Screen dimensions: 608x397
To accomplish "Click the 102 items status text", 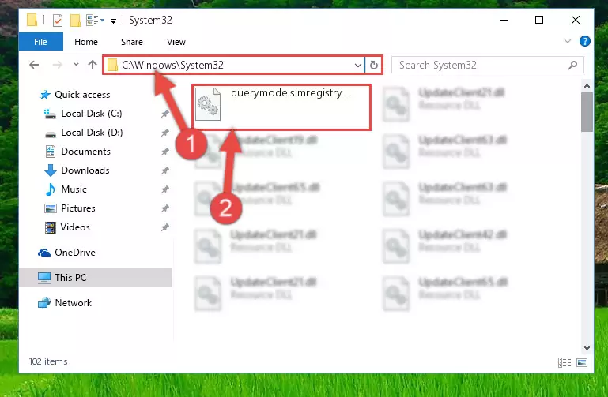I will [x=48, y=361].
